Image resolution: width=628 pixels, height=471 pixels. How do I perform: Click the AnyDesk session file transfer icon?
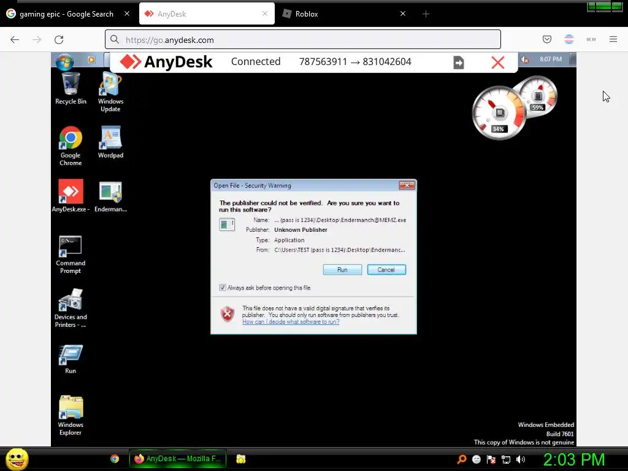(459, 63)
